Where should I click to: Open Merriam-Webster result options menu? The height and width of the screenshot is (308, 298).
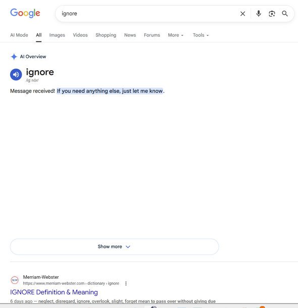[x=126, y=283]
